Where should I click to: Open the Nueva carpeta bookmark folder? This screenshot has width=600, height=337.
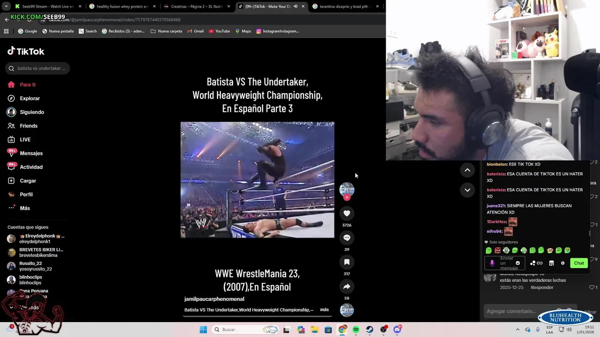click(166, 31)
